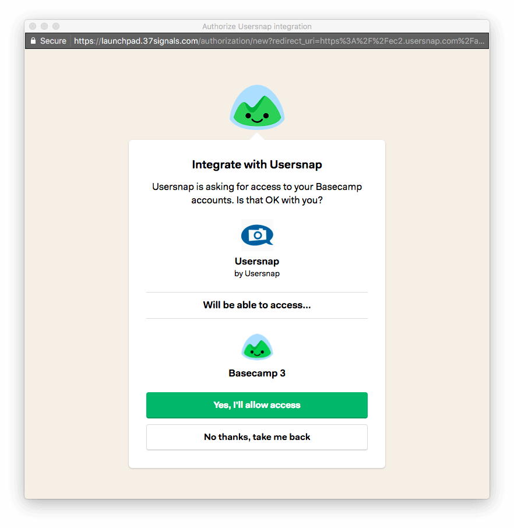514x528 pixels.
Task: Click the large Basecamp logo at top
Action: (x=257, y=107)
